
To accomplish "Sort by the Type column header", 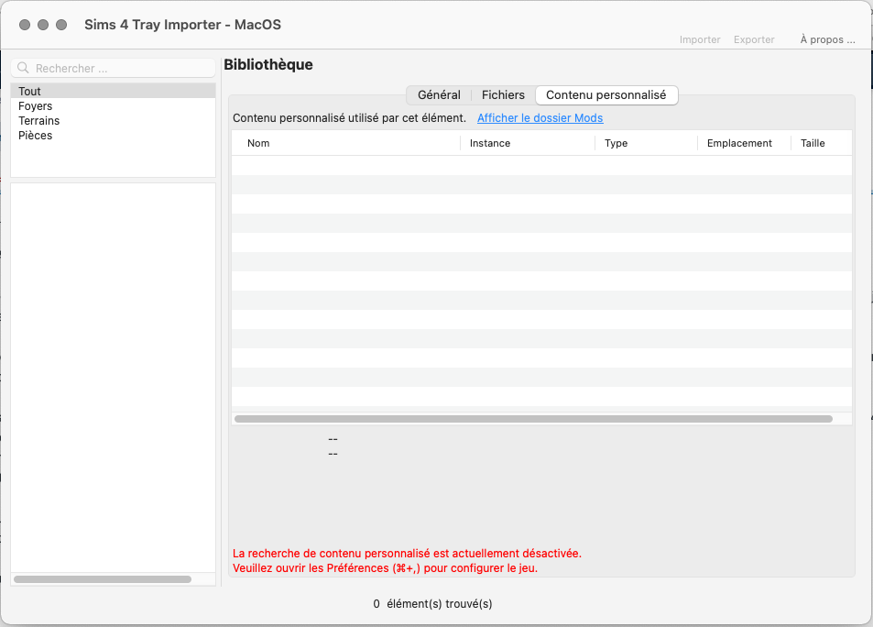I will [x=647, y=143].
